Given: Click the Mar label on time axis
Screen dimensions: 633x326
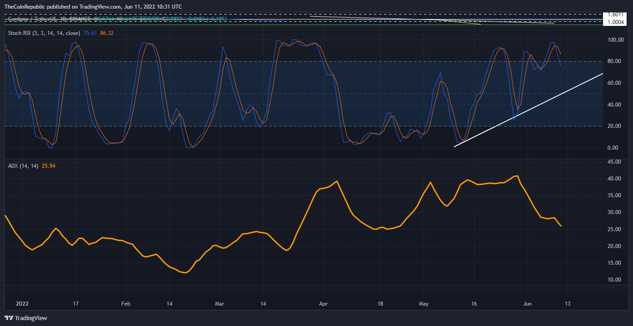Looking at the screenshot, I should coord(219,304).
